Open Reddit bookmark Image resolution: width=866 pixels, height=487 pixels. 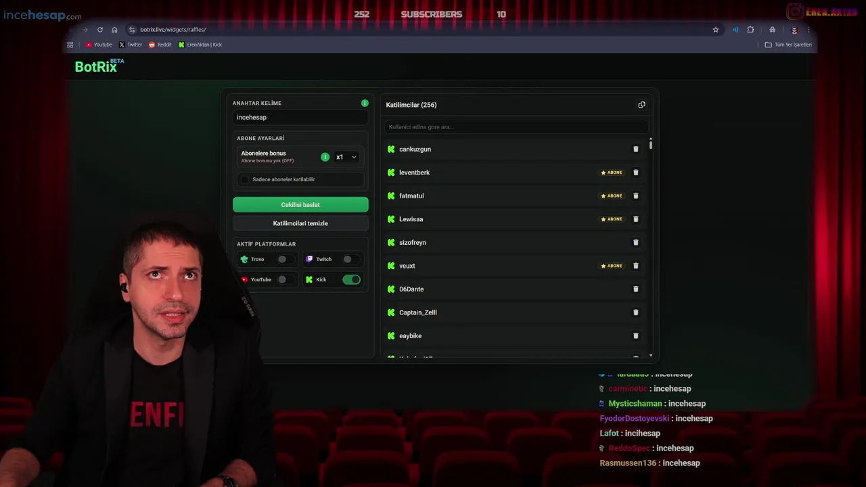(160, 45)
